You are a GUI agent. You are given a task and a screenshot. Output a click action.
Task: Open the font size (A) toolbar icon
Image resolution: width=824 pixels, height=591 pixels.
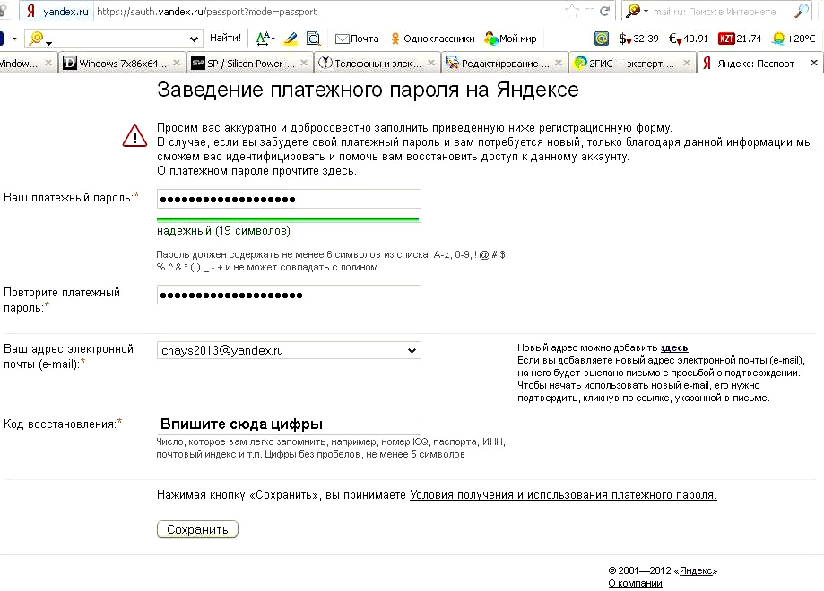tap(265, 39)
